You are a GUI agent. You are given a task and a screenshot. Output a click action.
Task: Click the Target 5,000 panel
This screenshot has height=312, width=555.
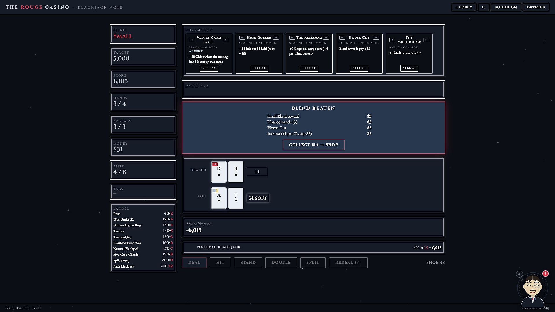pos(143,57)
